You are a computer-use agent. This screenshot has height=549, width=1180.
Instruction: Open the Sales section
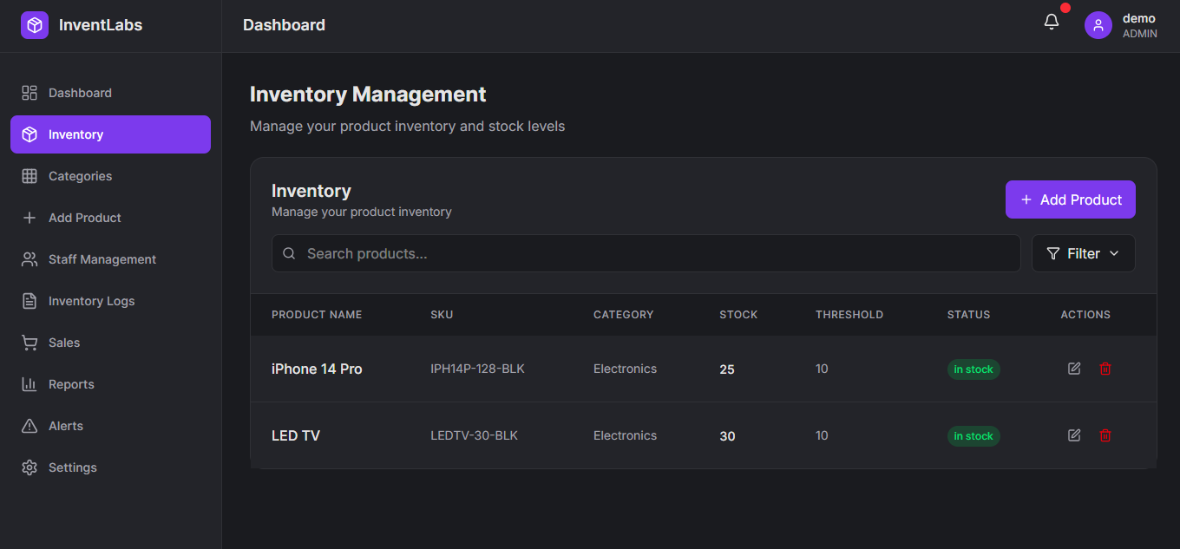[64, 343]
